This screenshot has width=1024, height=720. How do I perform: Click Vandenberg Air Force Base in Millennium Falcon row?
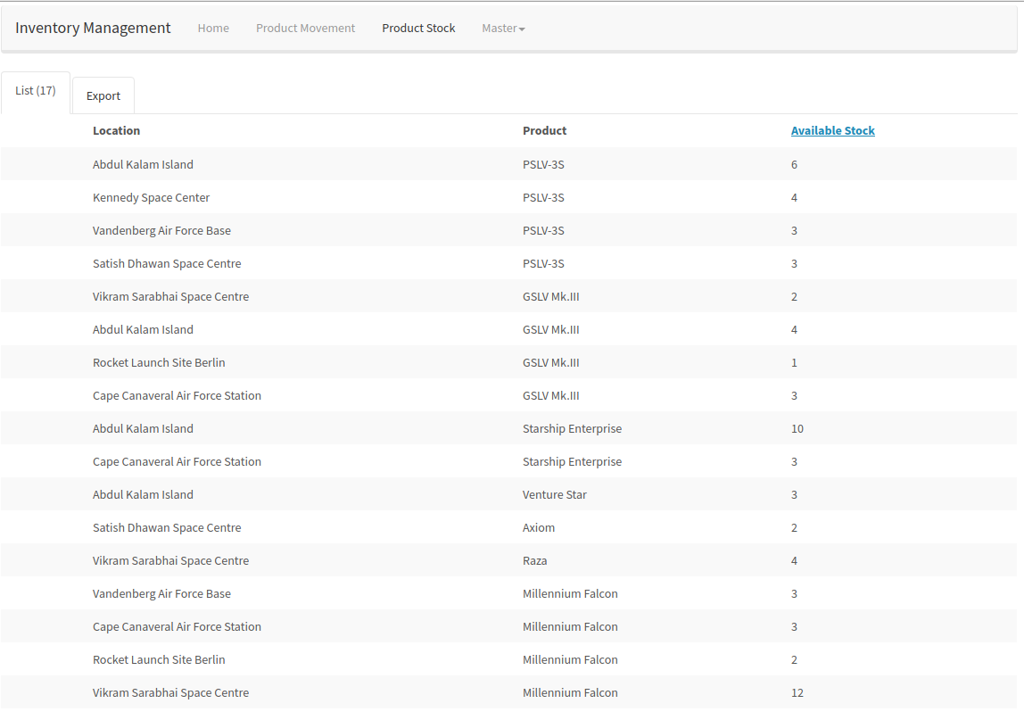(x=161, y=593)
